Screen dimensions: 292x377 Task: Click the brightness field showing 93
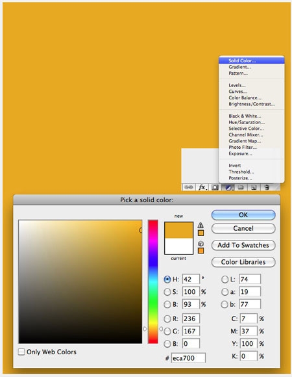(x=191, y=304)
